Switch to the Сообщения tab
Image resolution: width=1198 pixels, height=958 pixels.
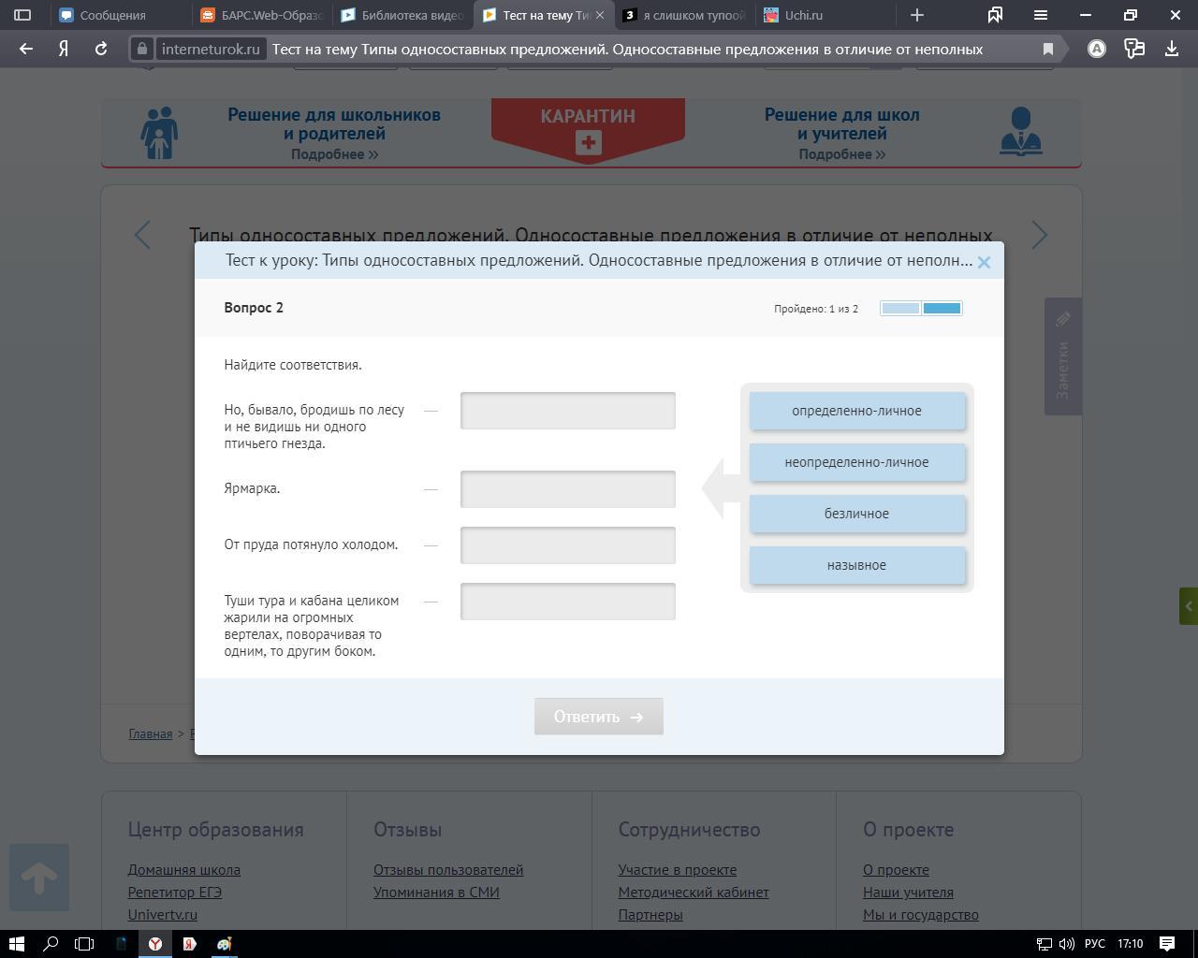[x=112, y=15]
